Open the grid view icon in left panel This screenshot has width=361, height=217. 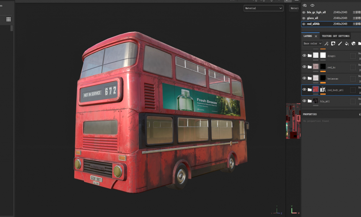pyautogui.click(x=8, y=19)
